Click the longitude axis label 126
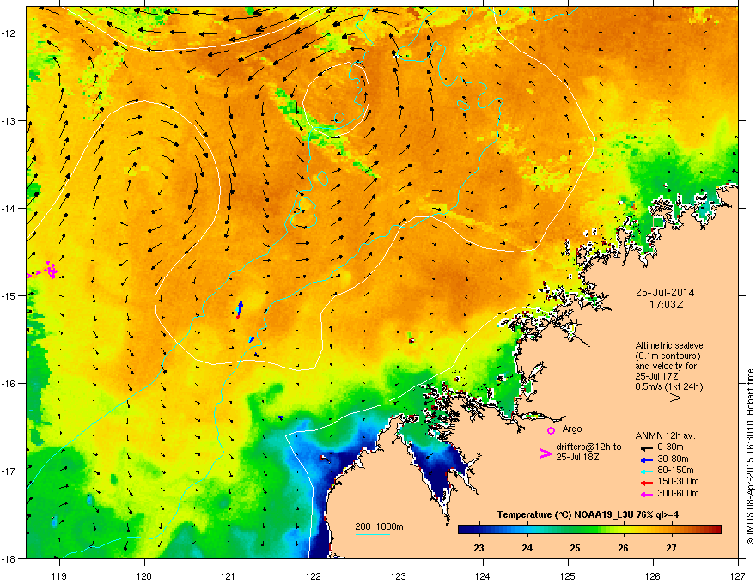 pyautogui.click(x=653, y=575)
